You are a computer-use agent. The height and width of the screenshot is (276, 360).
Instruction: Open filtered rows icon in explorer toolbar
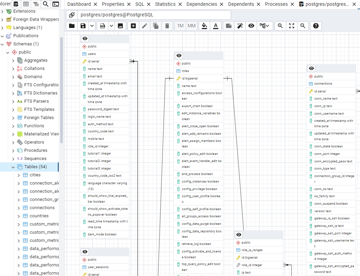click(x=36, y=4)
